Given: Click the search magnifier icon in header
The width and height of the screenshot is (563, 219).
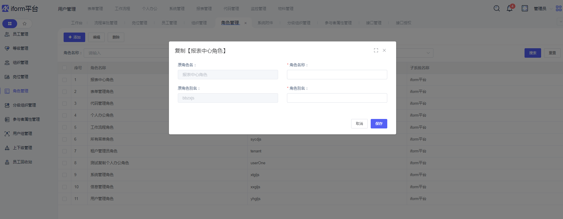Looking at the screenshot, I should tap(497, 9).
